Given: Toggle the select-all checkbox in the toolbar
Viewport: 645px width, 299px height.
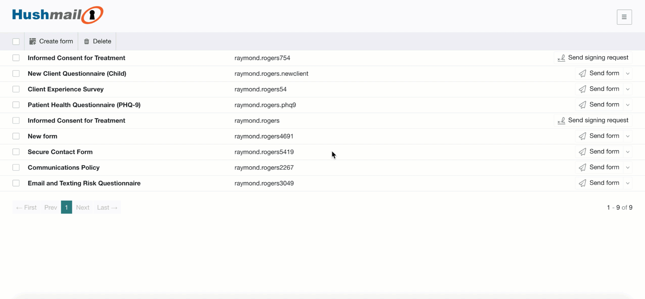Looking at the screenshot, I should coord(16,42).
